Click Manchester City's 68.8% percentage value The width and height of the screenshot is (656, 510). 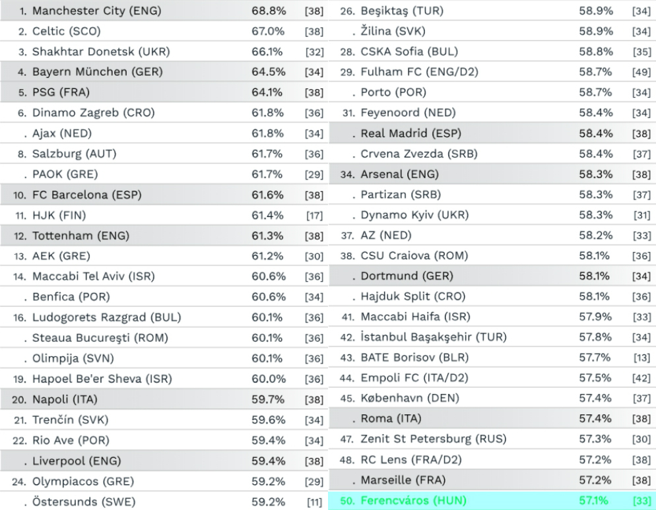[269, 11]
